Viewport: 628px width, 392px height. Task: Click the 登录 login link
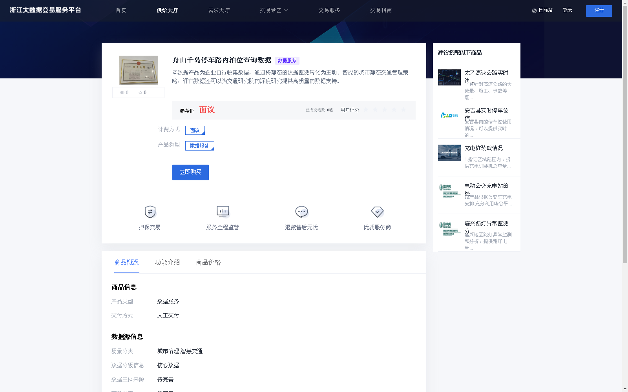(x=567, y=11)
